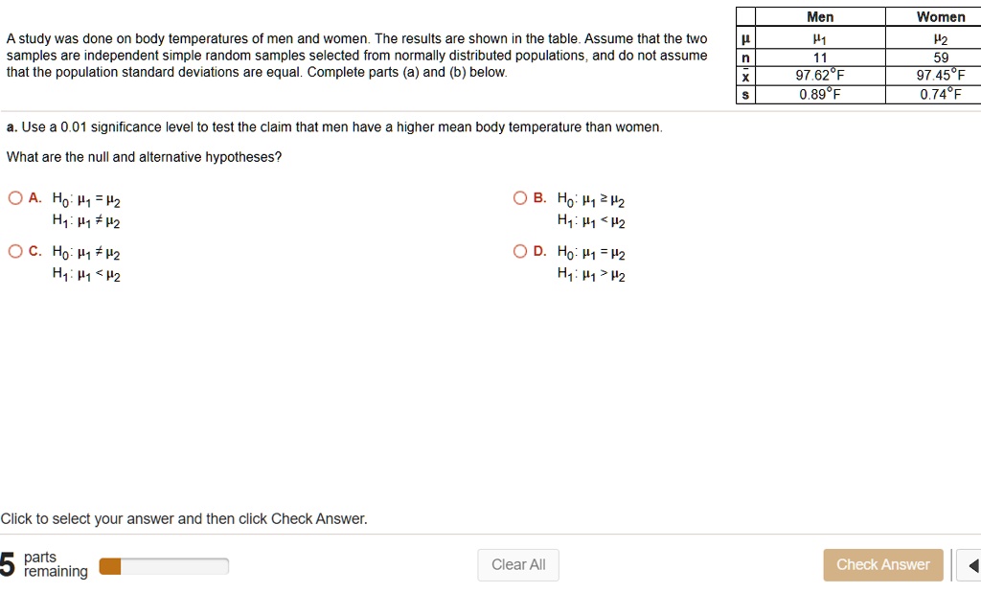The height and width of the screenshot is (593, 981).
Task: Click the women's sample size 59 cell
Action: 941,57
